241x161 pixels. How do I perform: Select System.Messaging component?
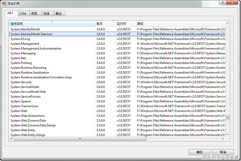click(117, 53)
